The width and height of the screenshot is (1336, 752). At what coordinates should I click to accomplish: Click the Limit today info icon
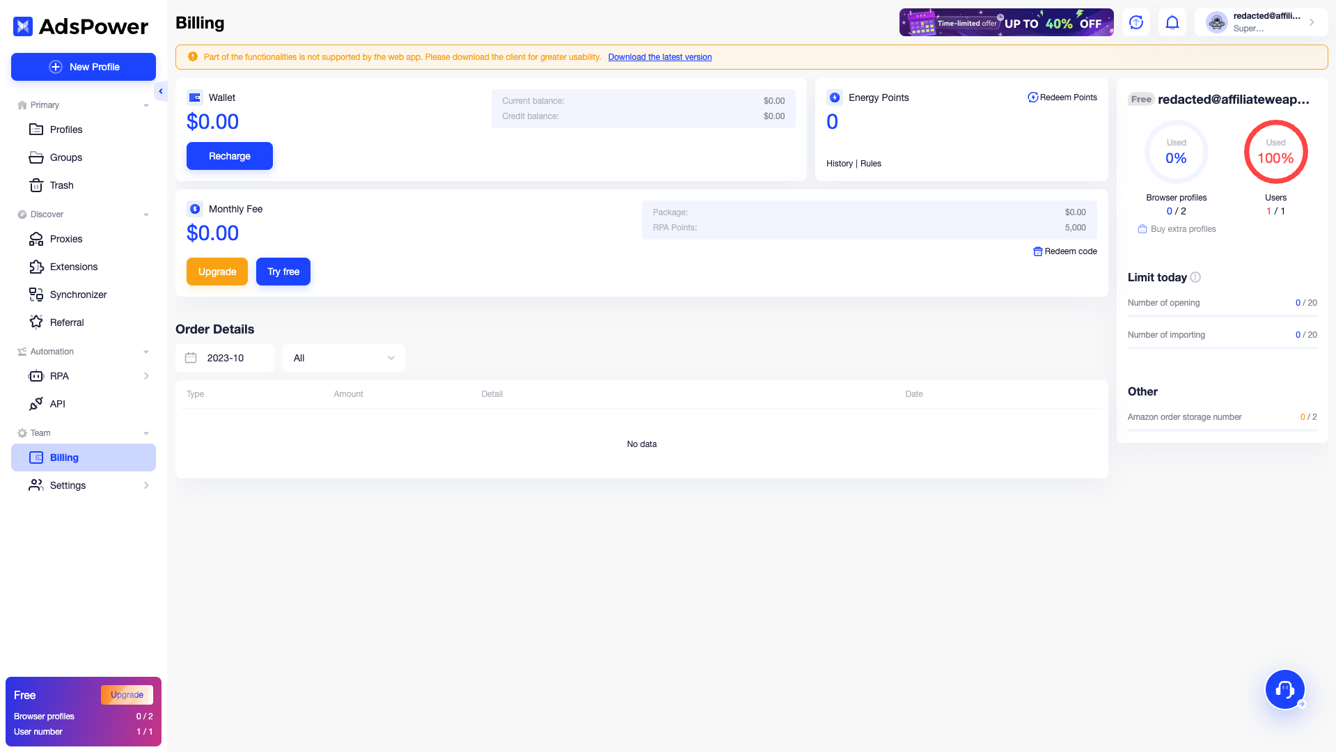(x=1195, y=277)
